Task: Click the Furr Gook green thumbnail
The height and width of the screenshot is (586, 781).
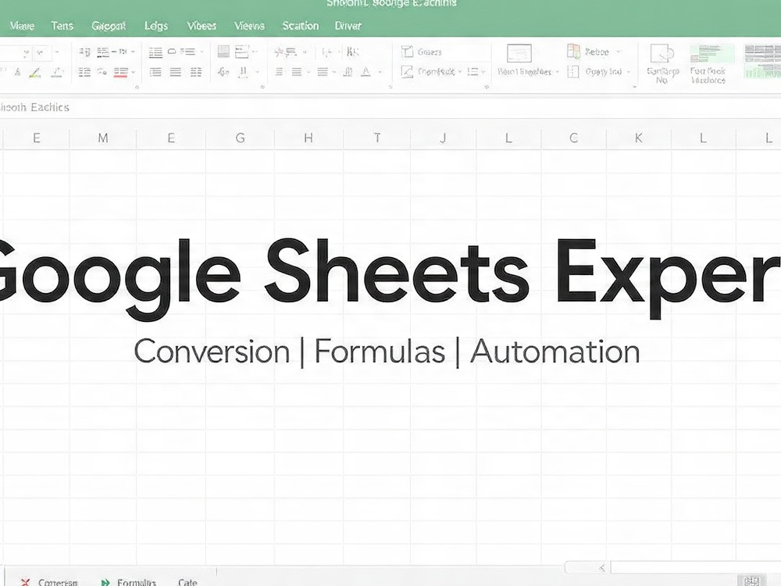Action: (711, 53)
